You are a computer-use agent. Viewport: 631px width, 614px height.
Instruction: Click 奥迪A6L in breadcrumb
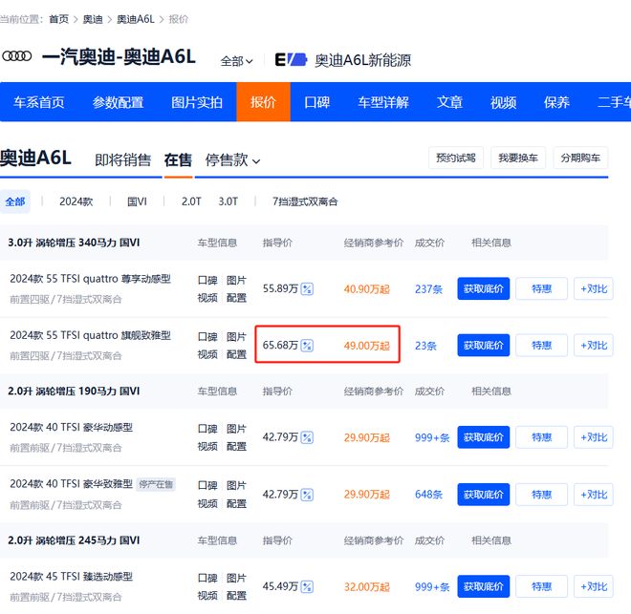coord(135,19)
